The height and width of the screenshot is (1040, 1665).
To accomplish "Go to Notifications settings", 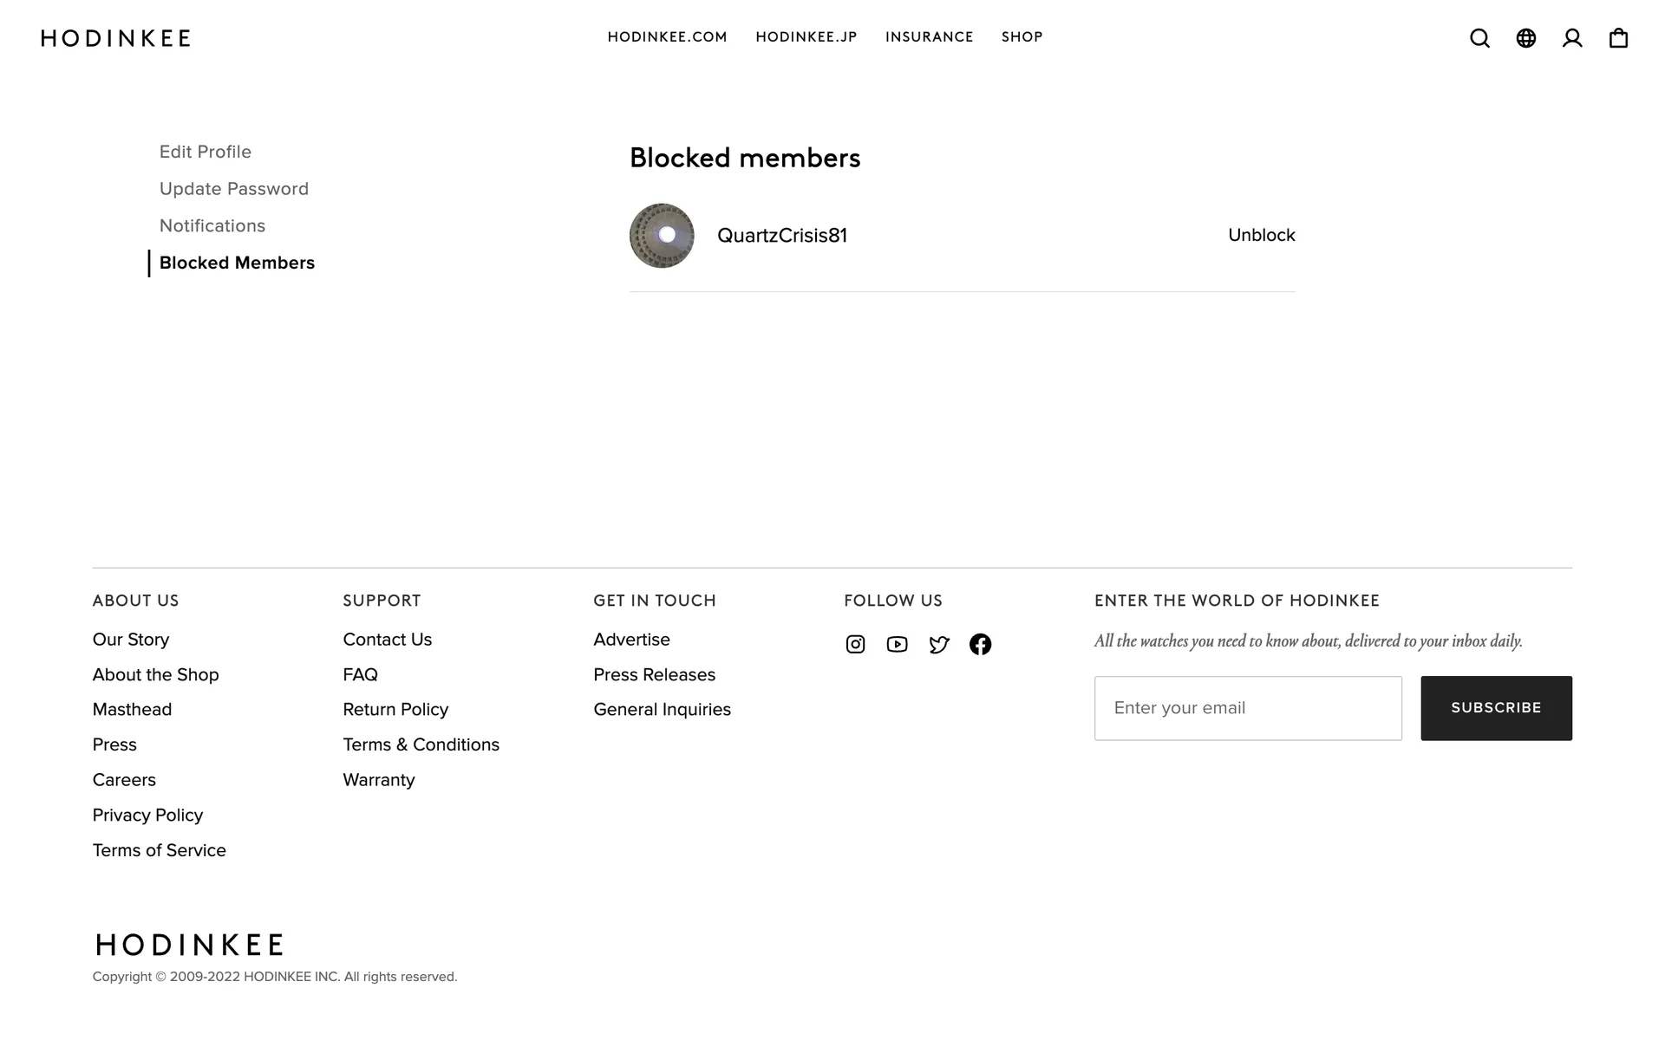I will pyautogui.click(x=212, y=226).
